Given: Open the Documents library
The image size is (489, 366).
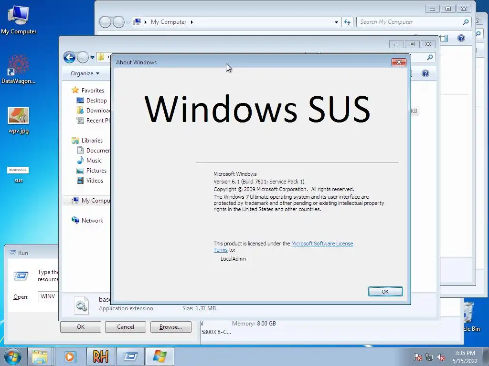Looking at the screenshot, I should (x=94, y=150).
